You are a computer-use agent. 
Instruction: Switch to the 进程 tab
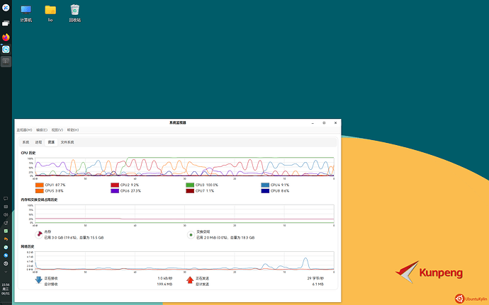[38, 142]
